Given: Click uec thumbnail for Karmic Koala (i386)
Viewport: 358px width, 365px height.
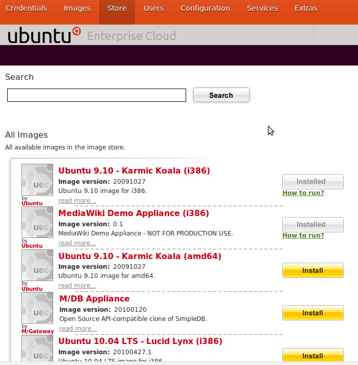Looking at the screenshot, I should coord(37,180).
